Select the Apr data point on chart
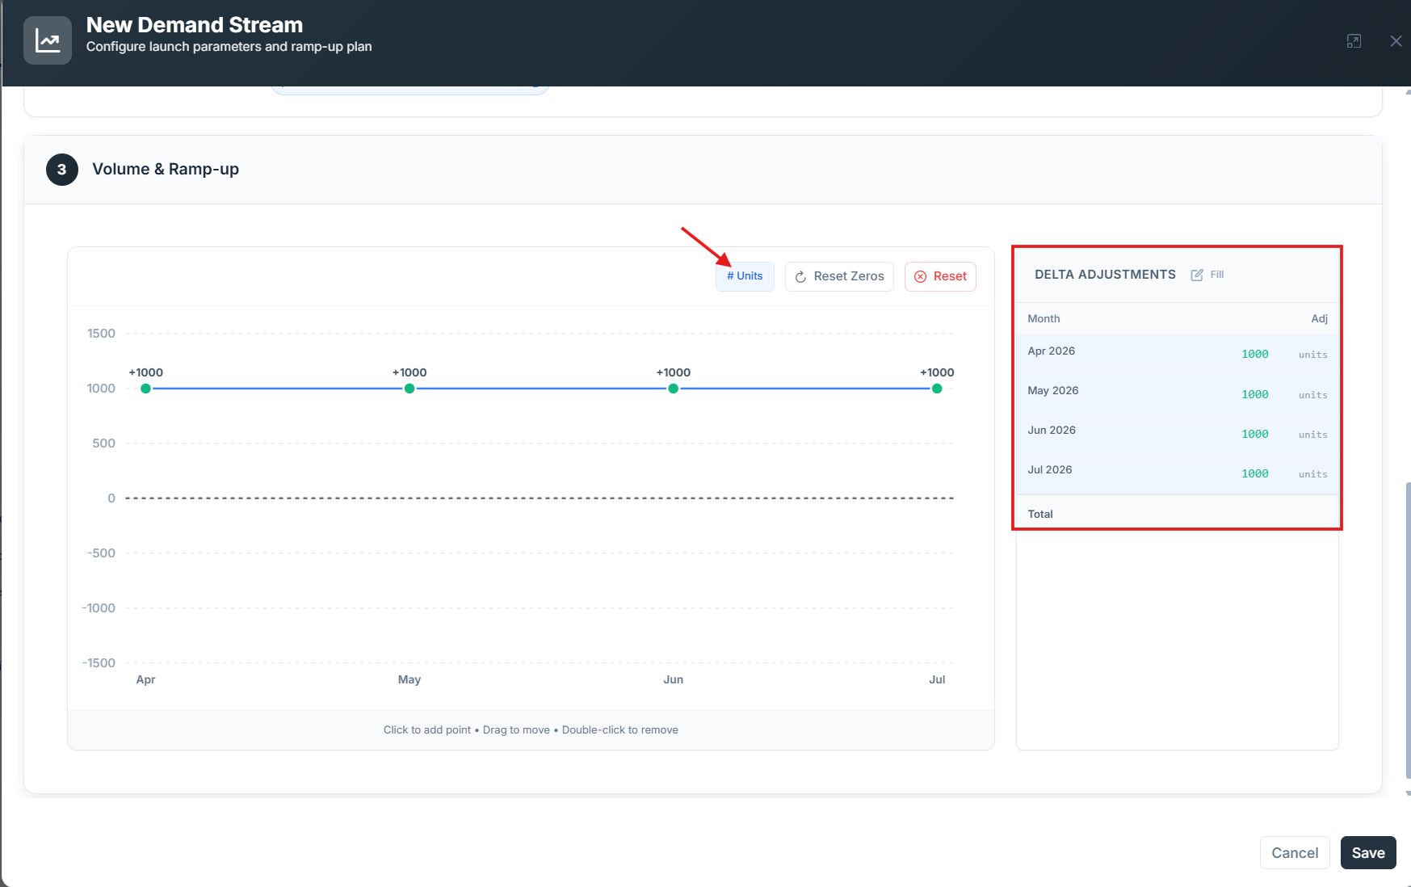 (x=145, y=389)
